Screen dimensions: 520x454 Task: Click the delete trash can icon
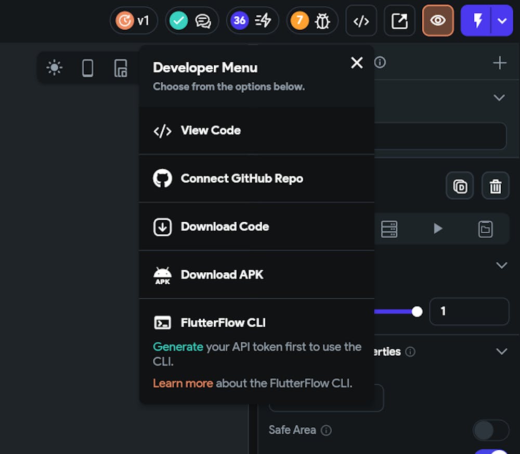click(495, 186)
